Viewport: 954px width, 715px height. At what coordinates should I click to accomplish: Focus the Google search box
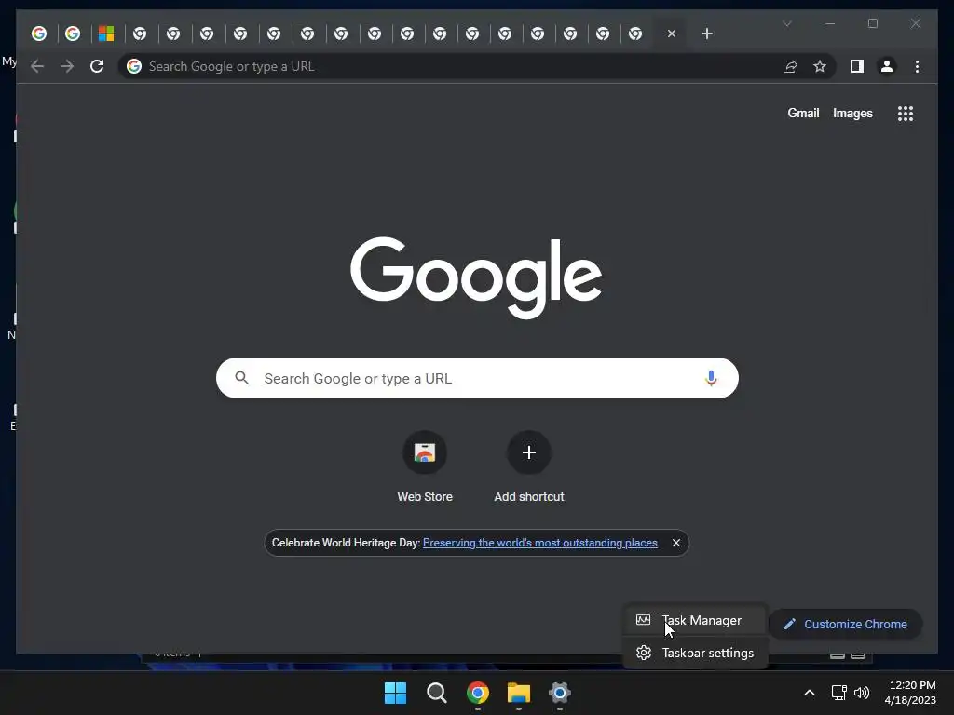point(477,378)
